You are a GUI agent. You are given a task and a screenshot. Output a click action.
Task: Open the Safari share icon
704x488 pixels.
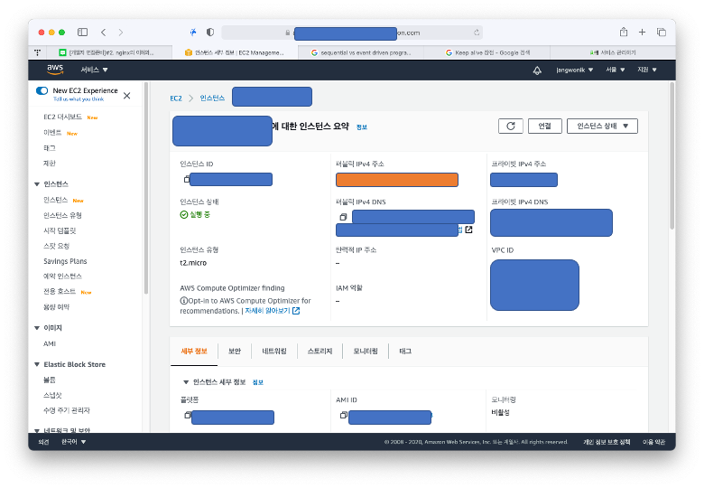(x=624, y=32)
